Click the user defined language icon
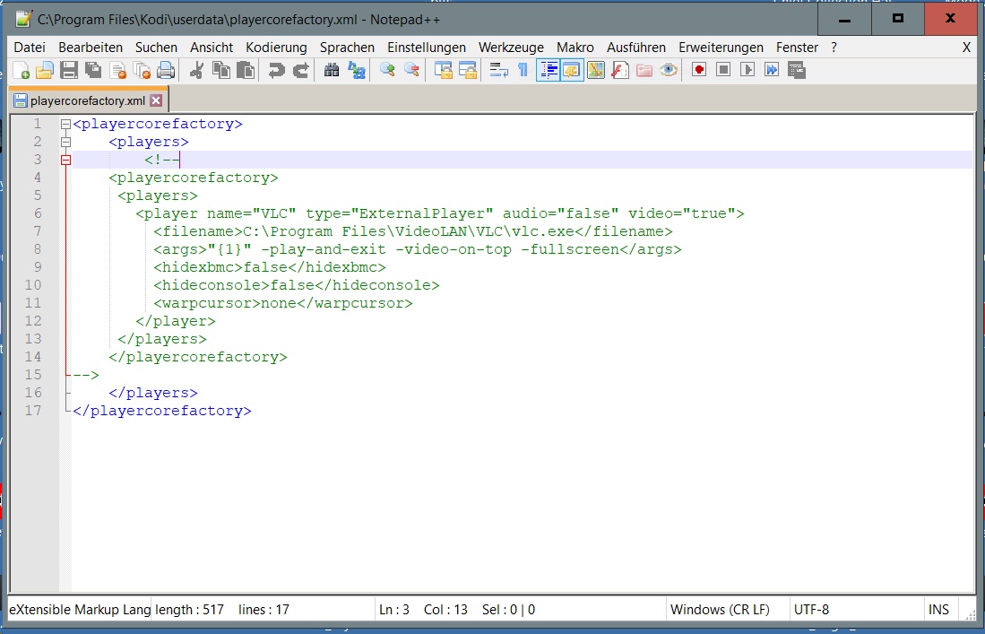This screenshot has width=985, height=634. point(572,70)
